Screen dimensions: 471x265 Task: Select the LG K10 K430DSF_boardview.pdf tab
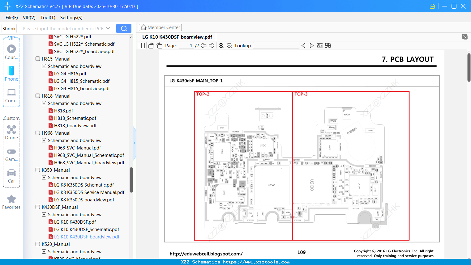177,37
